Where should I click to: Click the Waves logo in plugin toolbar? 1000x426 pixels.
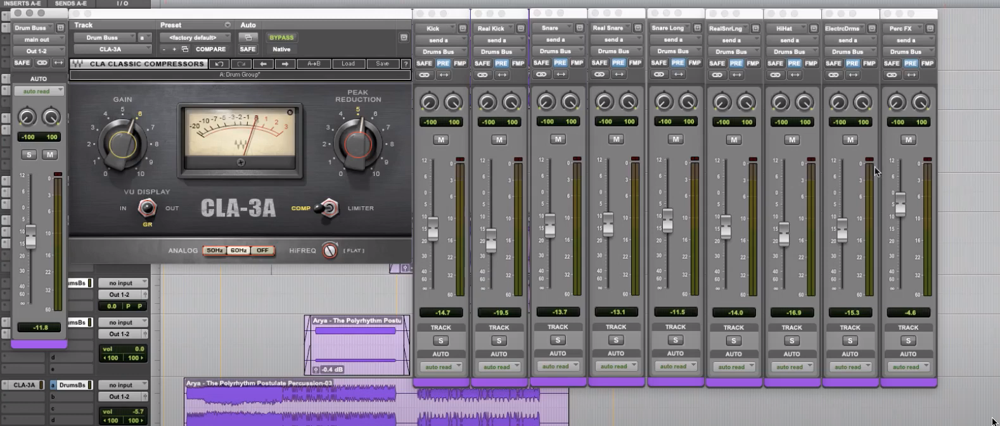pos(77,64)
